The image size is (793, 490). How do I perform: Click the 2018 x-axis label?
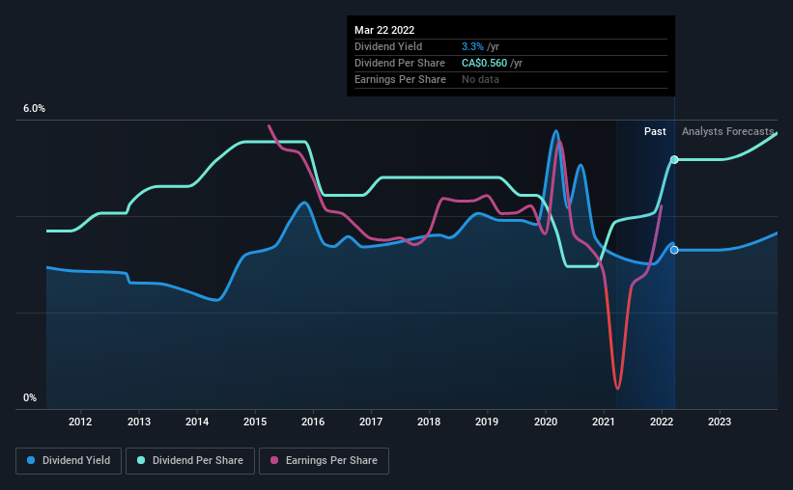[x=429, y=422]
